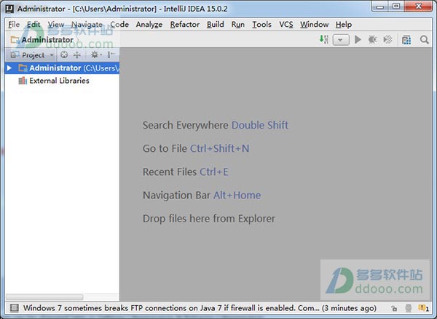Open the Edit menu

click(x=34, y=25)
